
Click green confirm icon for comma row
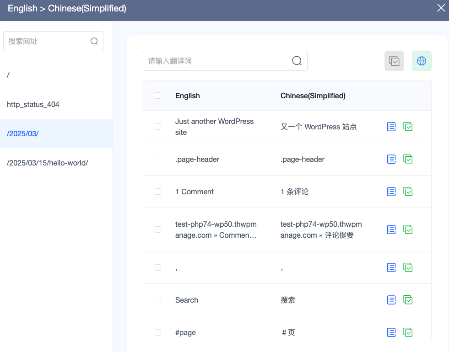tap(408, 267)
